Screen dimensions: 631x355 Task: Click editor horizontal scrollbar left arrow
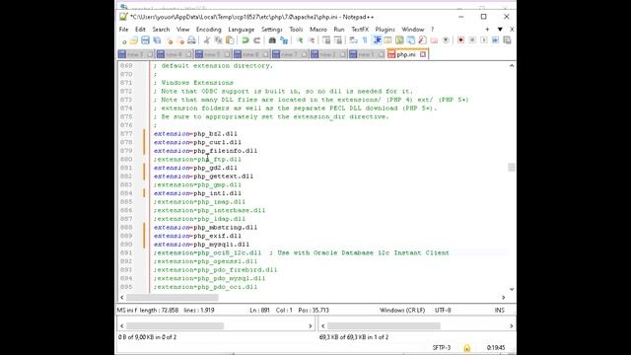pyautogui.click(x=122, y=298)
